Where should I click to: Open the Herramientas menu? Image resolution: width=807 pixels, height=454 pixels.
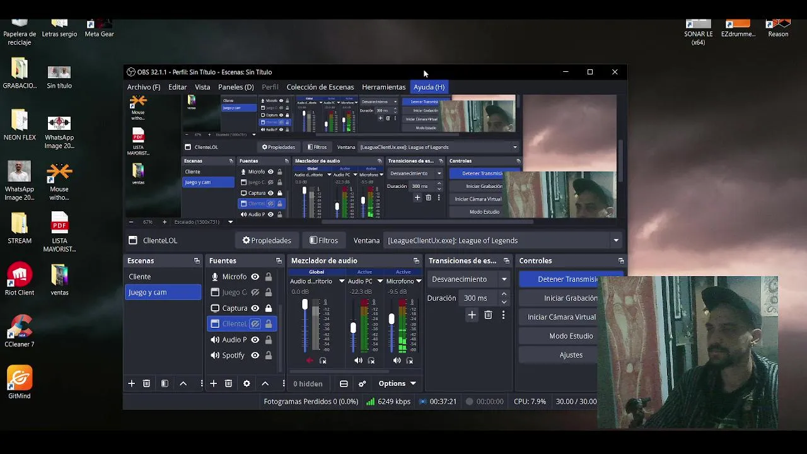point(384,87)
